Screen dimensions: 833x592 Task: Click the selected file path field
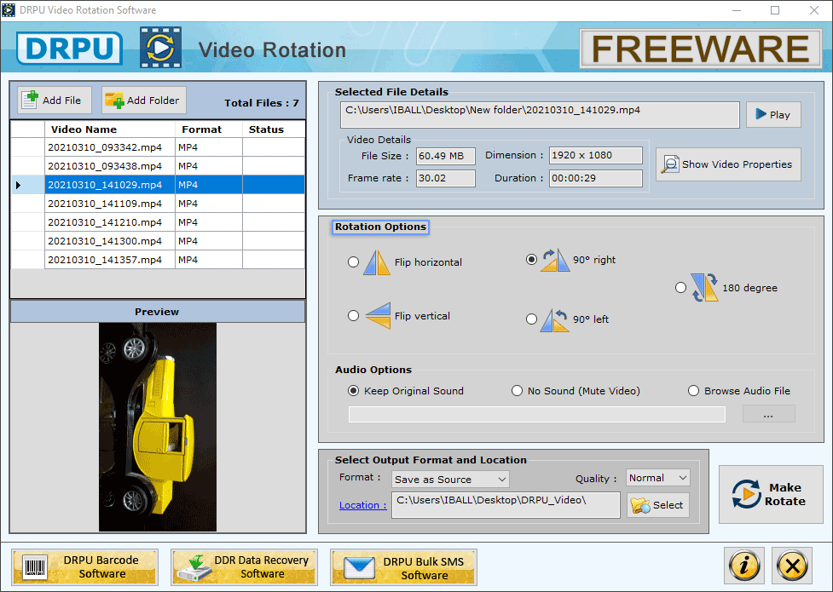pos(540,115)
